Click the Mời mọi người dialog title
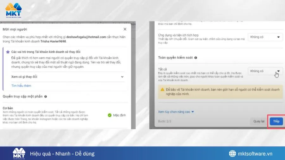The height and width of the screenshot is (160, 285). (x=15, y=29)
